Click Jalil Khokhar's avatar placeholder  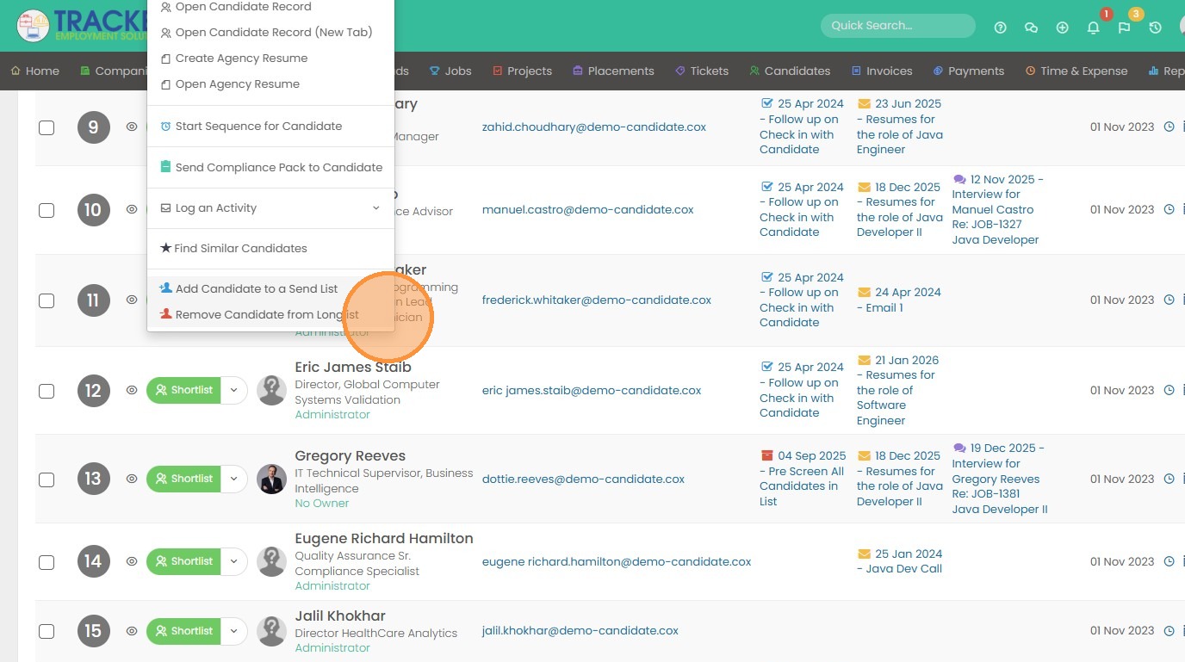271,631
